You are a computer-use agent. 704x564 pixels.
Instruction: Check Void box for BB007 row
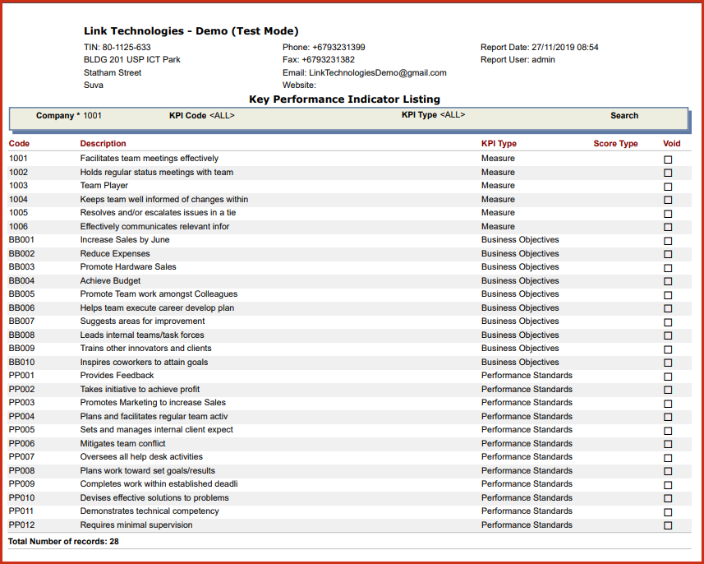click(x=668, y=322)
